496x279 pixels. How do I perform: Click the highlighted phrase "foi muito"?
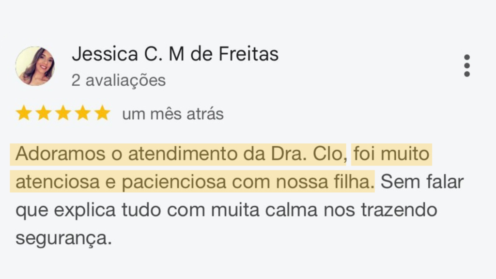click(391, 155)
